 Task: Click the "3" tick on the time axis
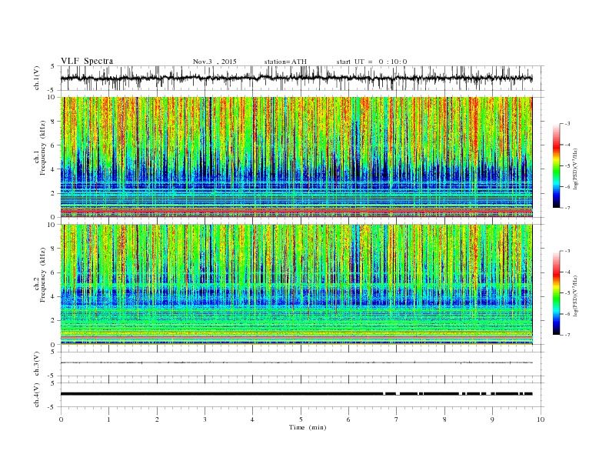coord(205,419)
